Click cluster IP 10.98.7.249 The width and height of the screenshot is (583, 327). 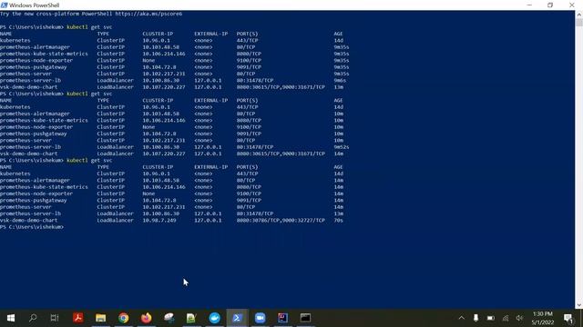[x=159, y=220]
